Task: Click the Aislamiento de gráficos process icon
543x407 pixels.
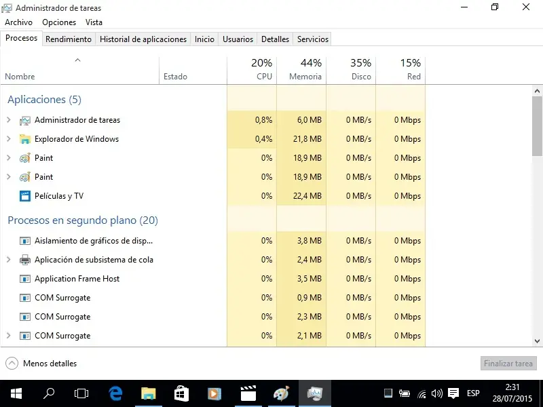Action: pos(25,241)
